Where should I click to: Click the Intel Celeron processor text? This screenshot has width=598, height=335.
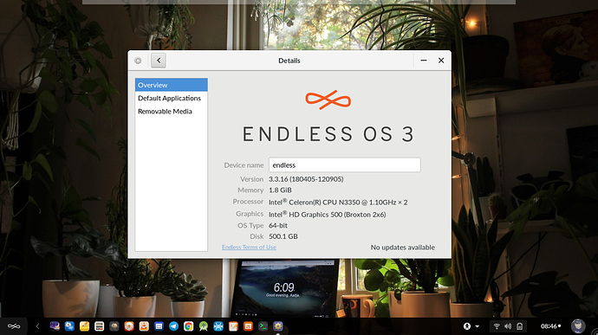coord(338,202)
